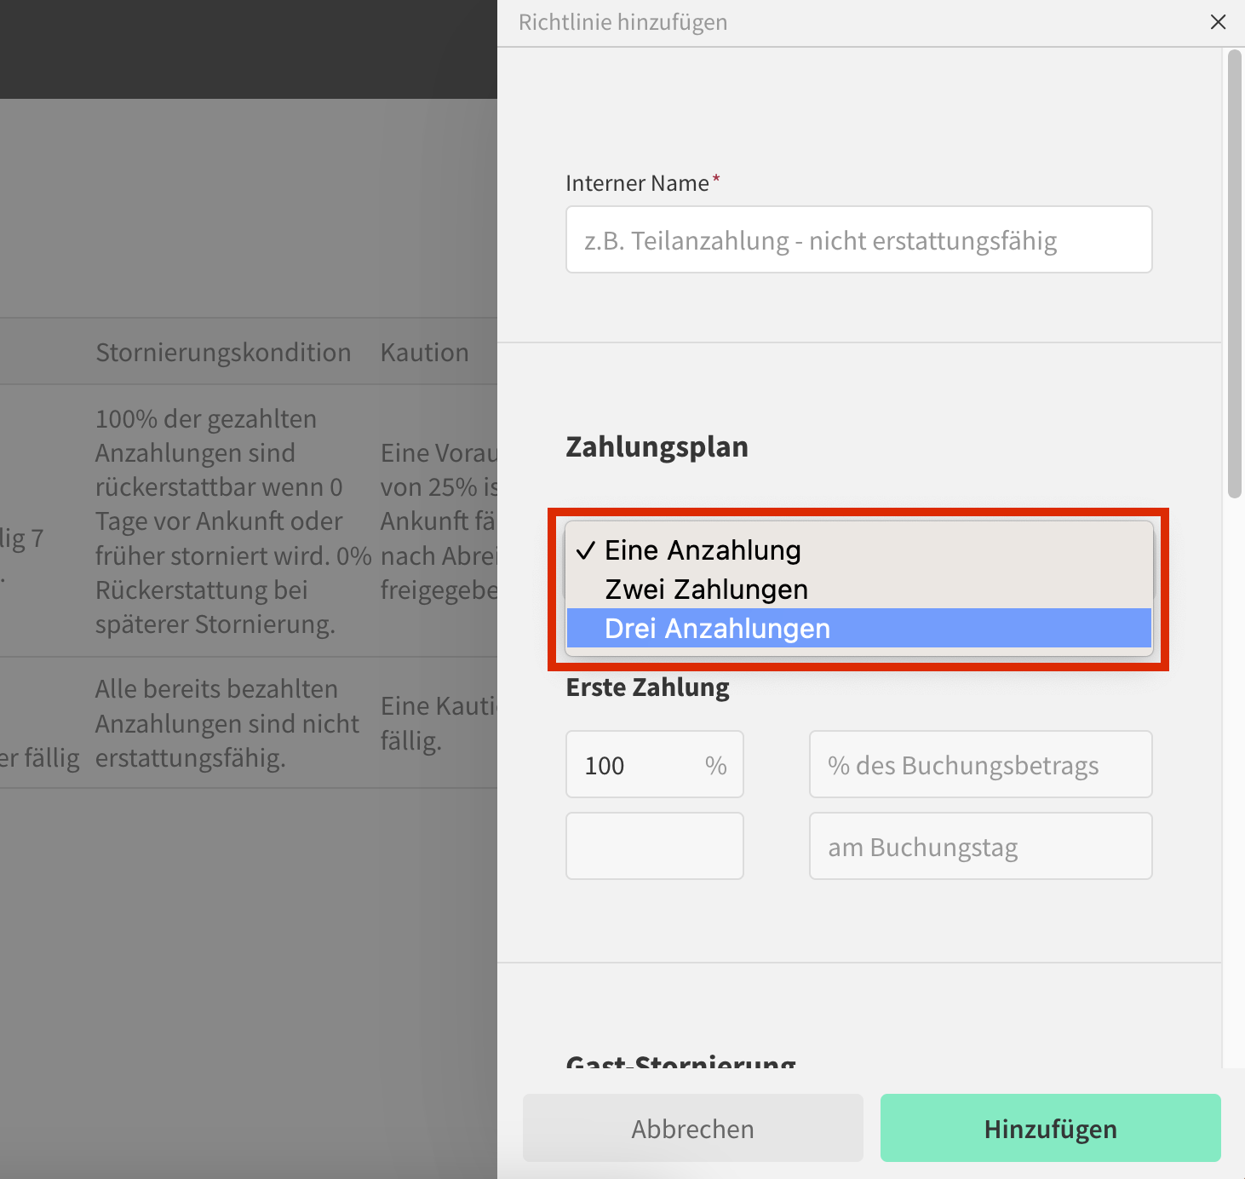Image resolution: width=1245 pixels, height=1179 pixels.
Task: Click the Zahlungsplan section heading
Action: 657,446
